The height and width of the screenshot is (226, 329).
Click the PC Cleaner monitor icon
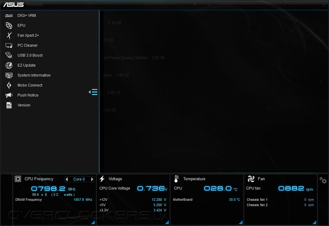tap(9, 45)
